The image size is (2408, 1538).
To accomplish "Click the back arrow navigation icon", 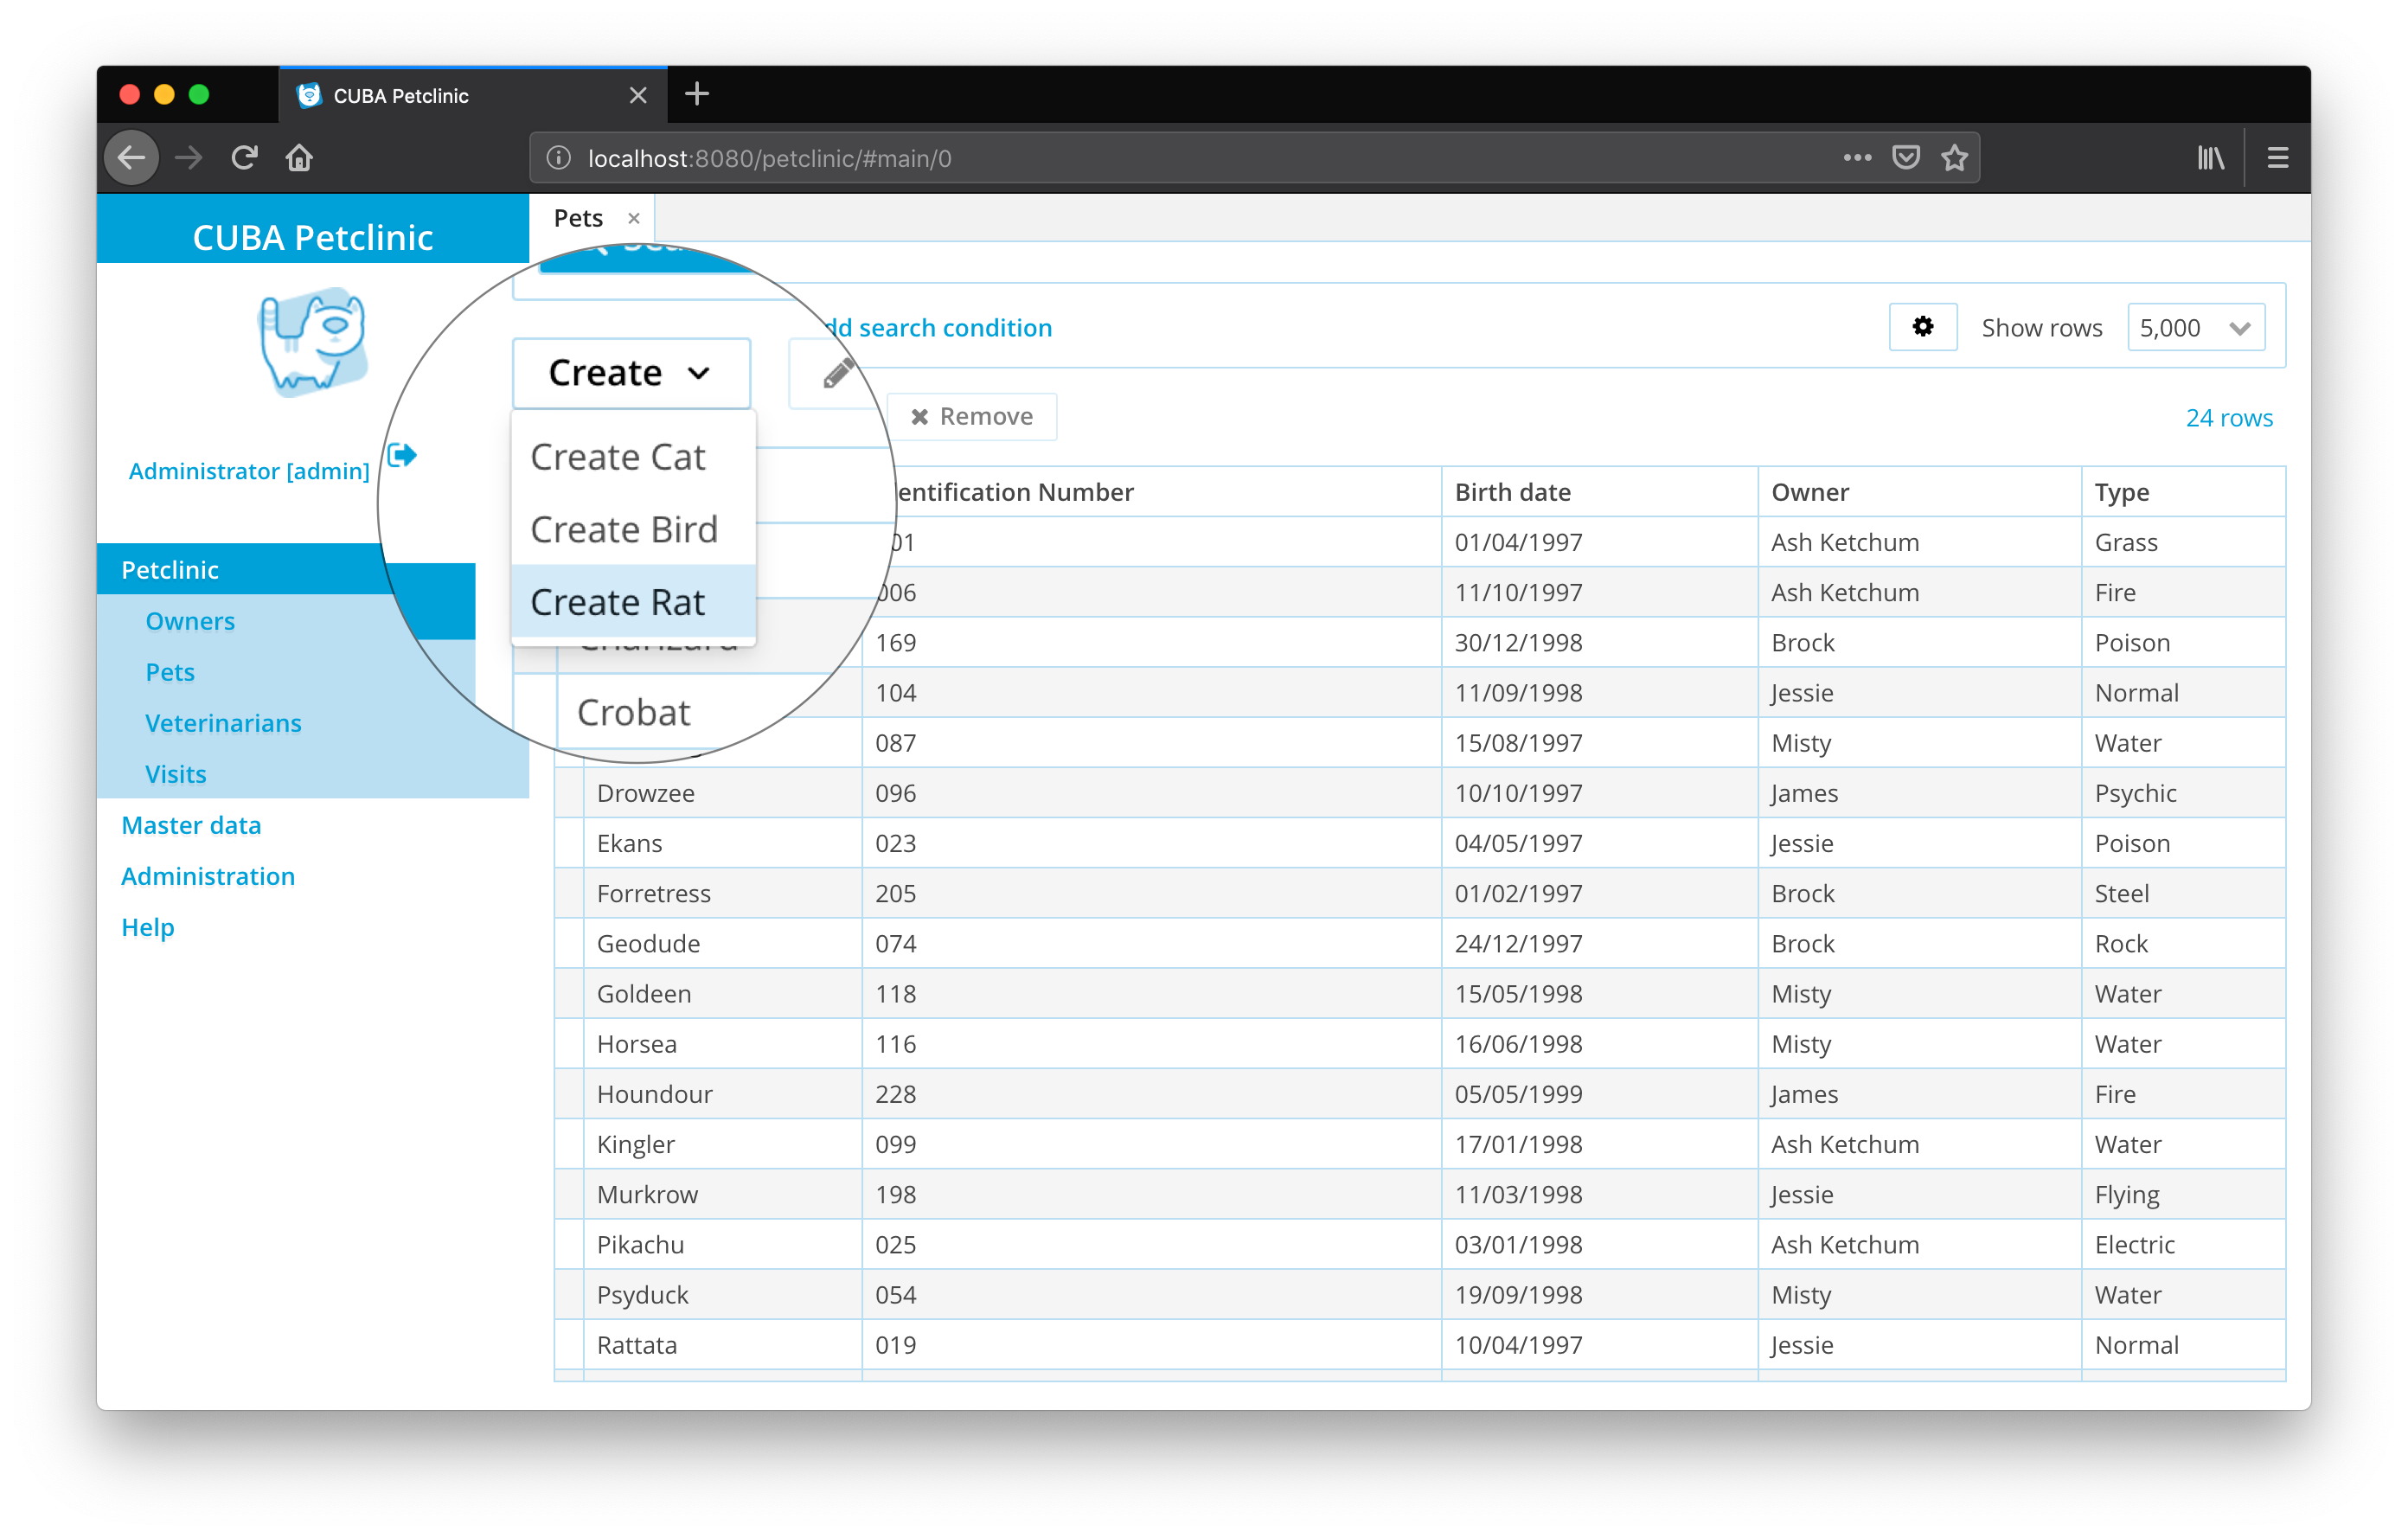I will (137, 158).
